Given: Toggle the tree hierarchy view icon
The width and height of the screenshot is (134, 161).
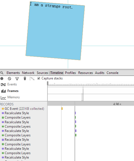Looking at the screenshot, I should tap(32, 79).
